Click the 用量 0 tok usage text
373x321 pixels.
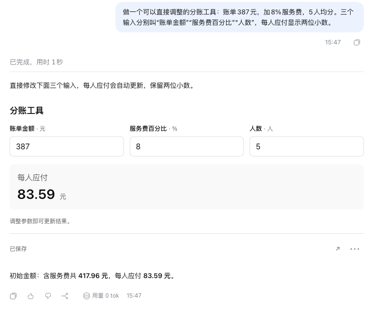pyautogui.click(x=105, y=296)
